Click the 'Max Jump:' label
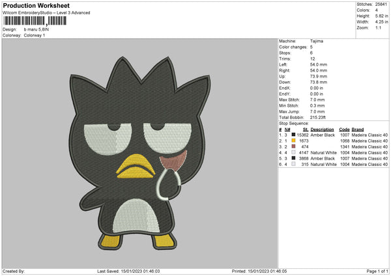This screenshot has width=391, height=276. [289, 111]
